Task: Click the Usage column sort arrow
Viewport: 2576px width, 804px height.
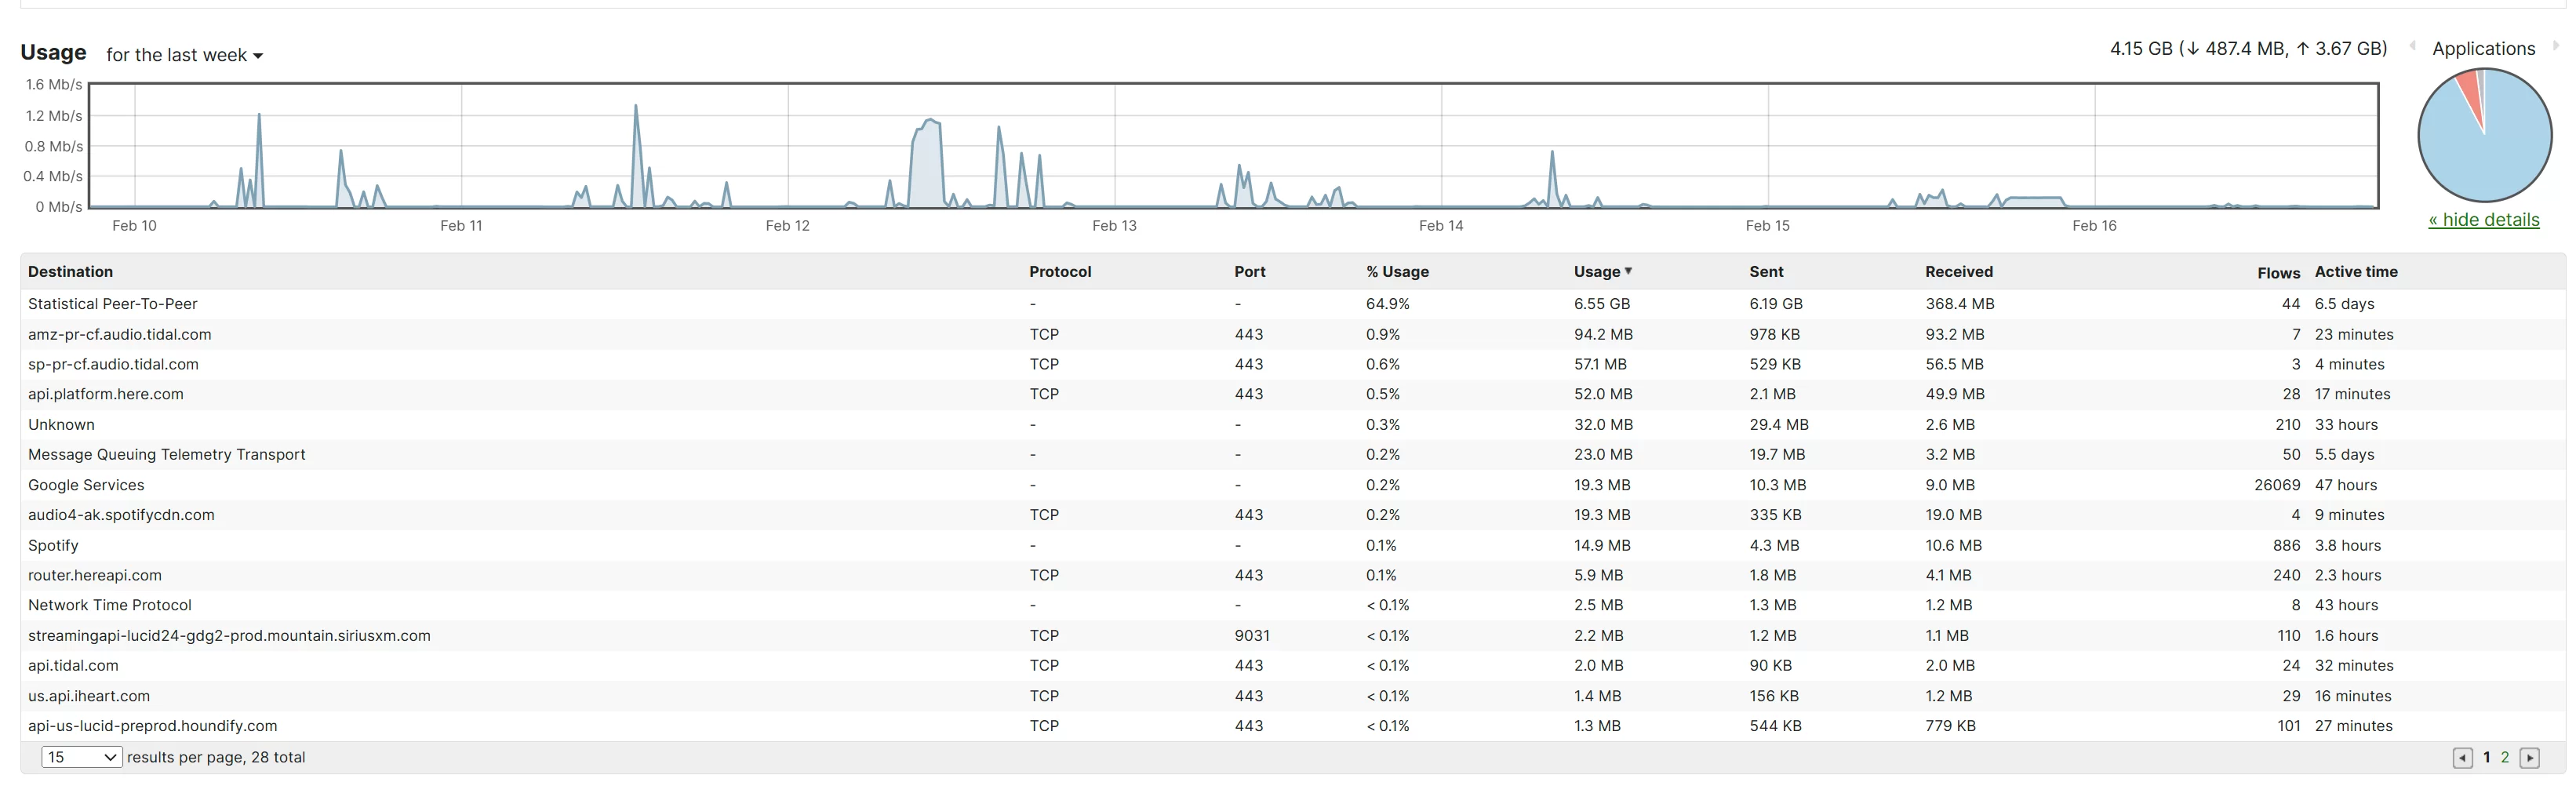Action: coord(1628,271)
